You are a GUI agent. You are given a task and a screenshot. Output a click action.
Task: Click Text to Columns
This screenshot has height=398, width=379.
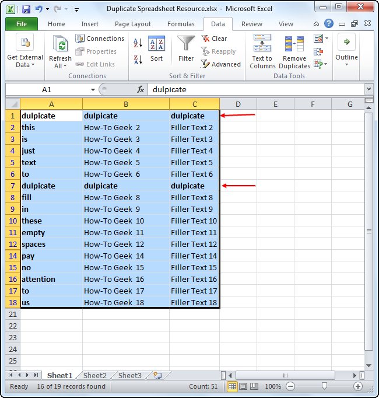tap(262, 51)
